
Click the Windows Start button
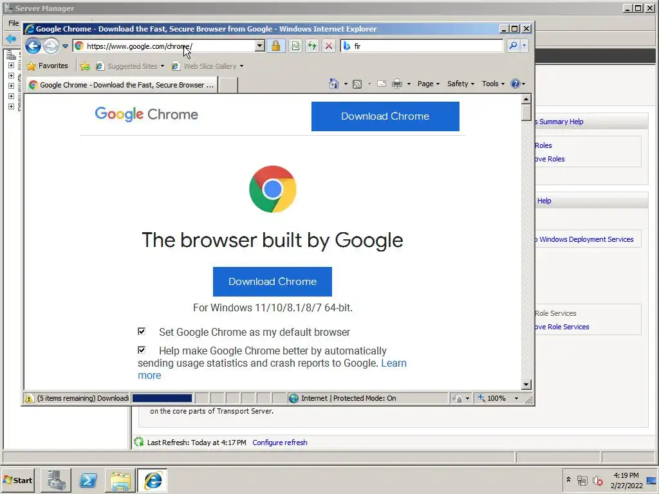point(18,480)
